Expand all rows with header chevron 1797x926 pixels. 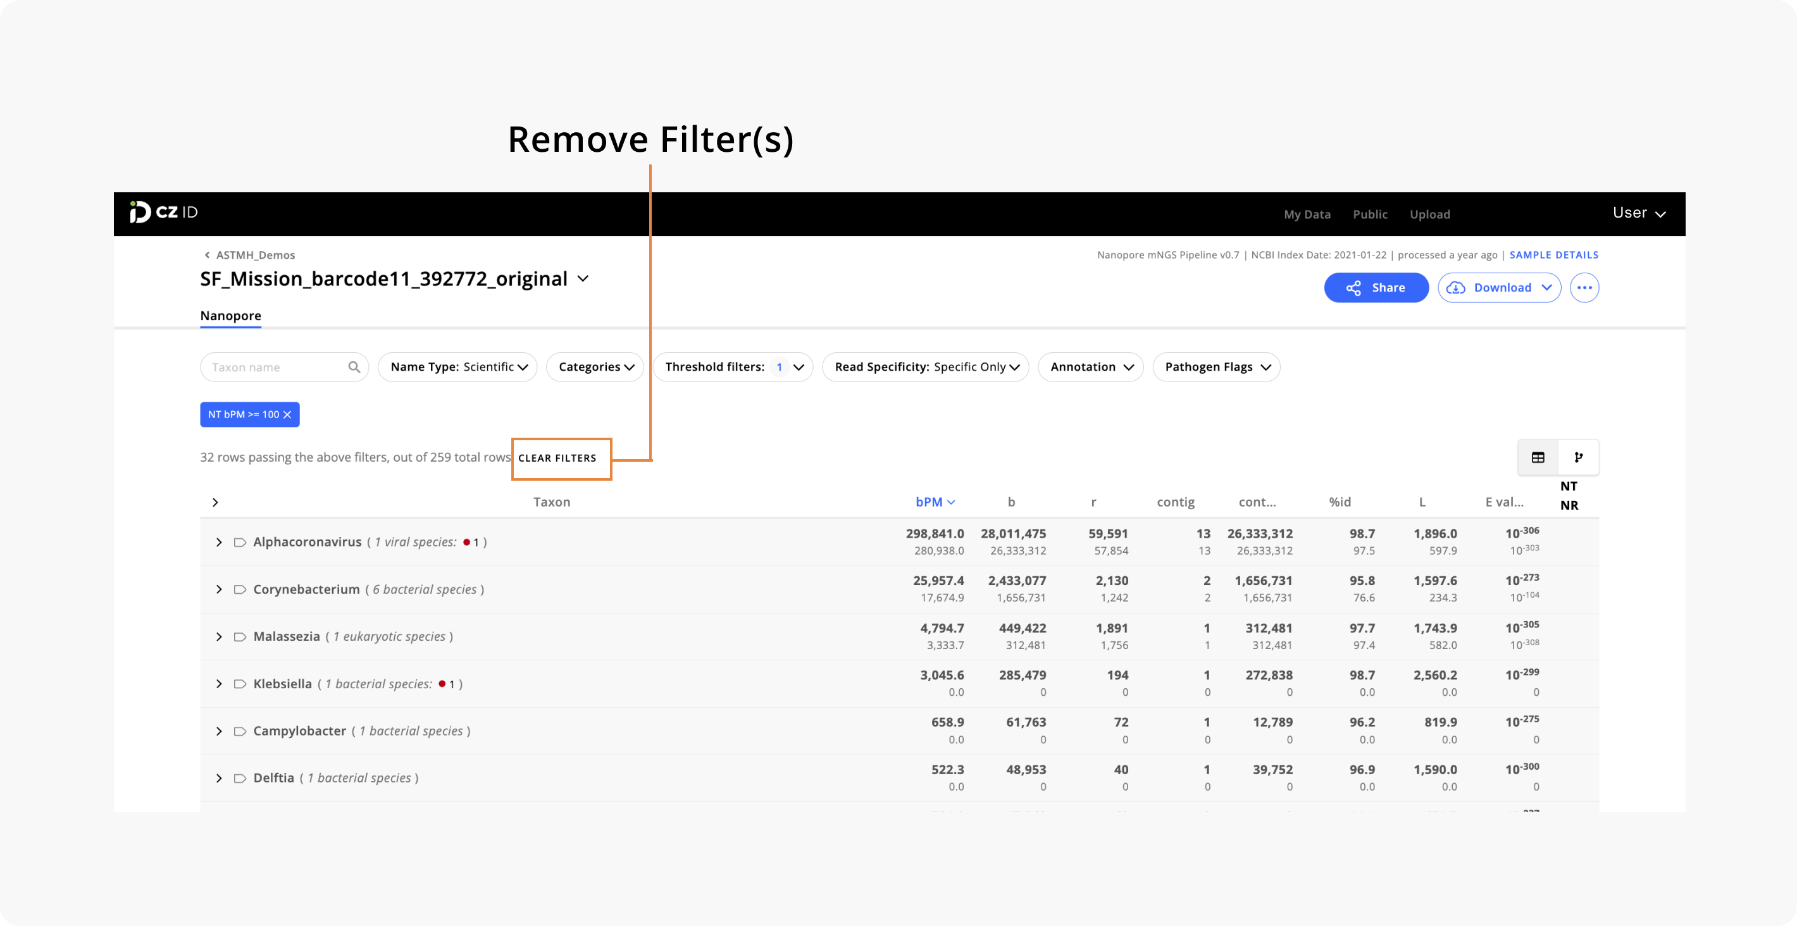[x=216, y=502]
